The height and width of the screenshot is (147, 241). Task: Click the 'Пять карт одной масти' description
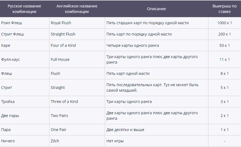tap(128, 73)
